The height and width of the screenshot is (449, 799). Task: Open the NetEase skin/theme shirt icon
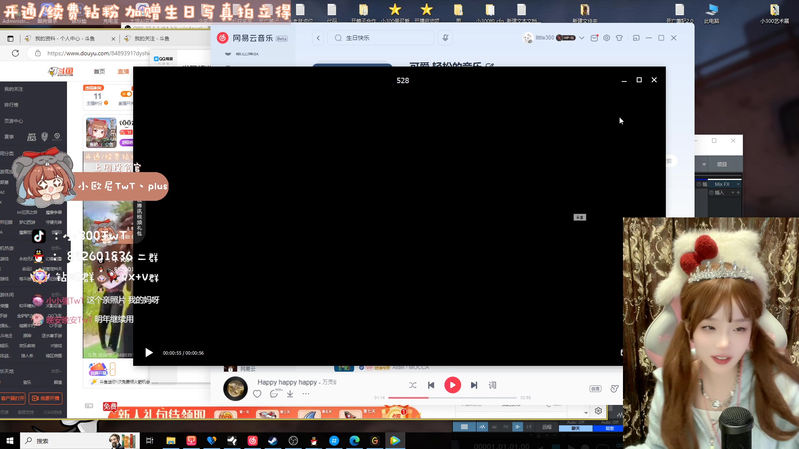pos(619,38)
